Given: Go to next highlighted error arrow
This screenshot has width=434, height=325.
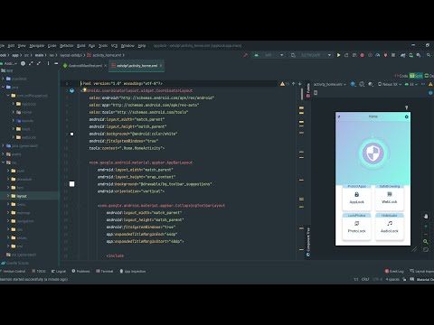Looking at the screenshot, I should tap(300, 84).
